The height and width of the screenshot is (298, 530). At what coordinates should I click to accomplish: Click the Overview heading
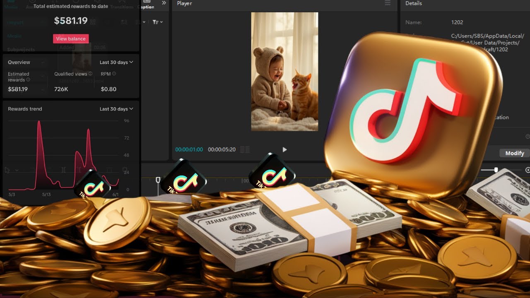pos(19,62)
